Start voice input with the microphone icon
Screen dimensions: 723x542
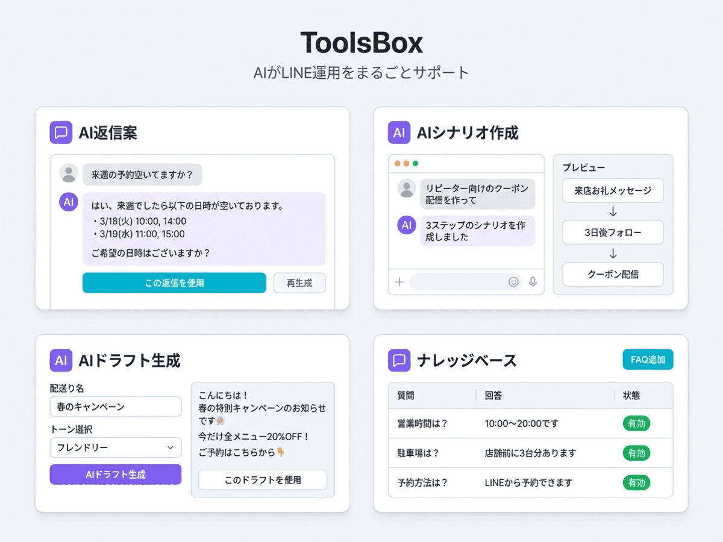click(x=532, y=282)
